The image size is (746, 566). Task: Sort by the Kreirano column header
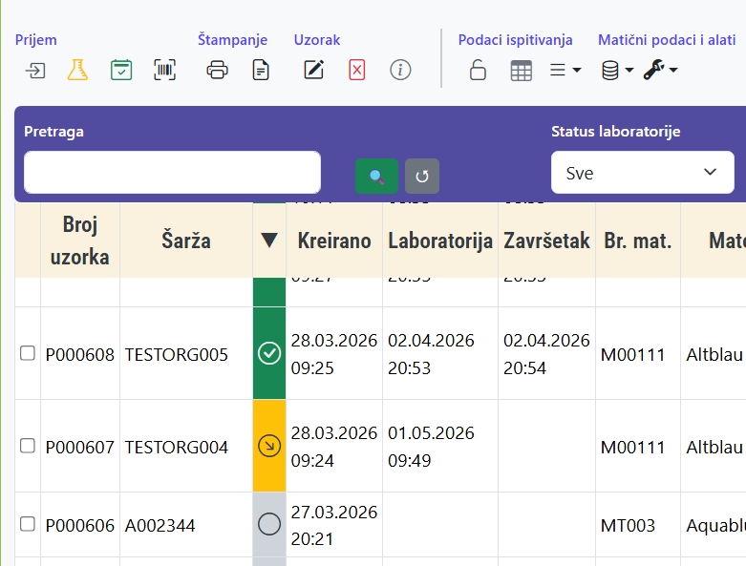coord(334,241)
